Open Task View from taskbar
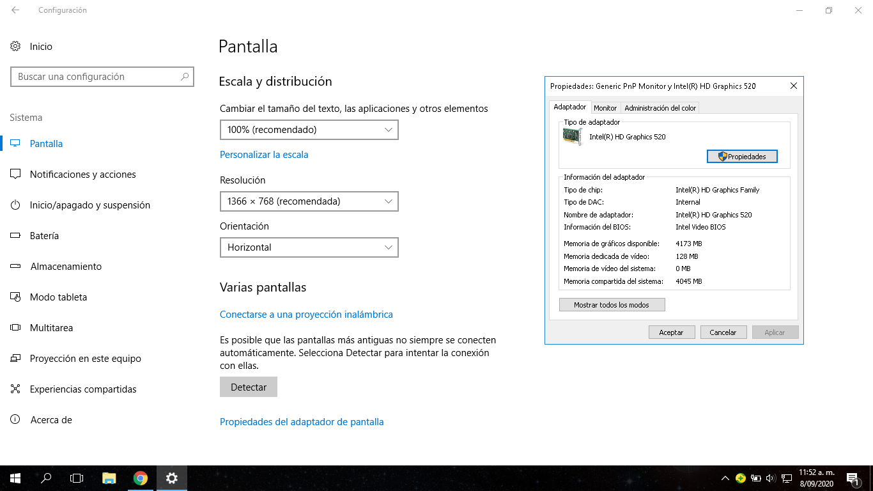 click(x=77, y=478)
